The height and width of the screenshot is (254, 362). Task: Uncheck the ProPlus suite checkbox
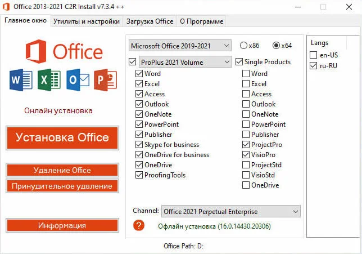132,62
